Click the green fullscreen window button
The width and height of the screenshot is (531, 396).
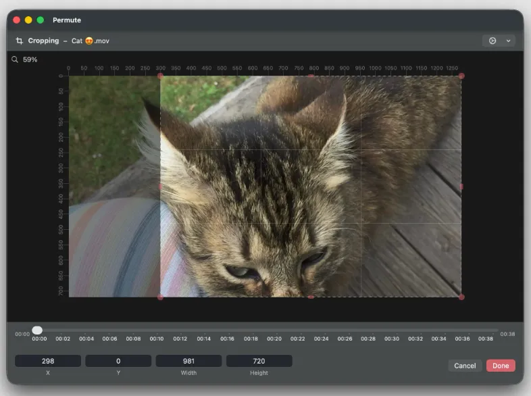point(41,20)
